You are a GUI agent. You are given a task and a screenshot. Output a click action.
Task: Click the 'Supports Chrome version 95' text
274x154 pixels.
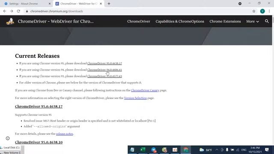[x=33, y=115]
